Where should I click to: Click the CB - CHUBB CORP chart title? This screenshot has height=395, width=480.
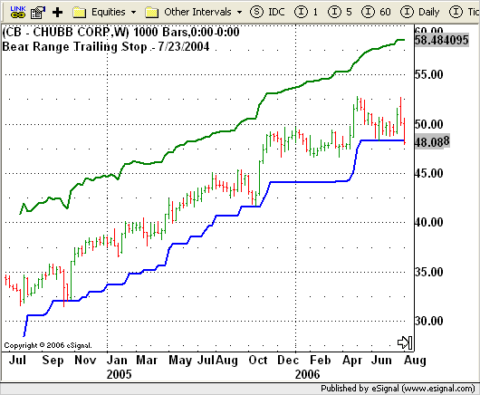[120, 32]
